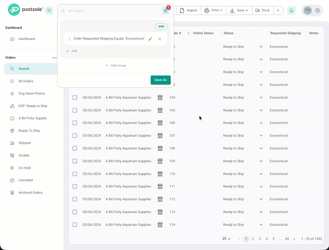This screenshot has width=329, height=250.
Task: Go to page 2 of results
Action: [253, 239]
